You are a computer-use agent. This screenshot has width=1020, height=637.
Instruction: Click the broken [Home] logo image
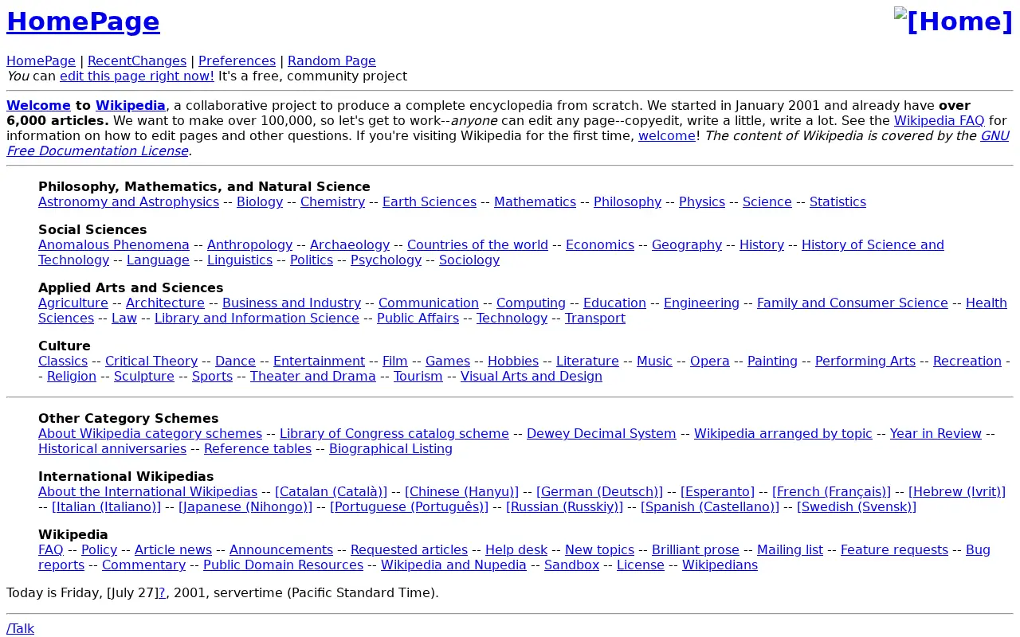[953, 21]
